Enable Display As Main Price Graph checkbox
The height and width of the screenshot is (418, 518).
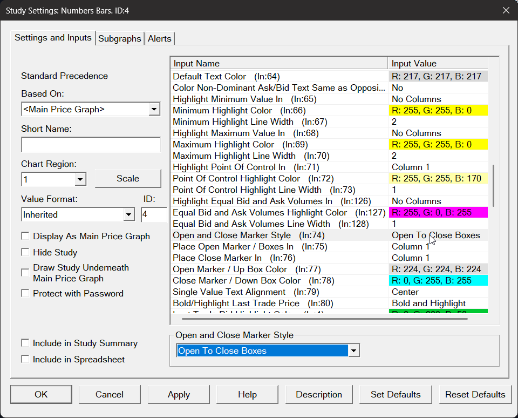click(x=25, y=236)
